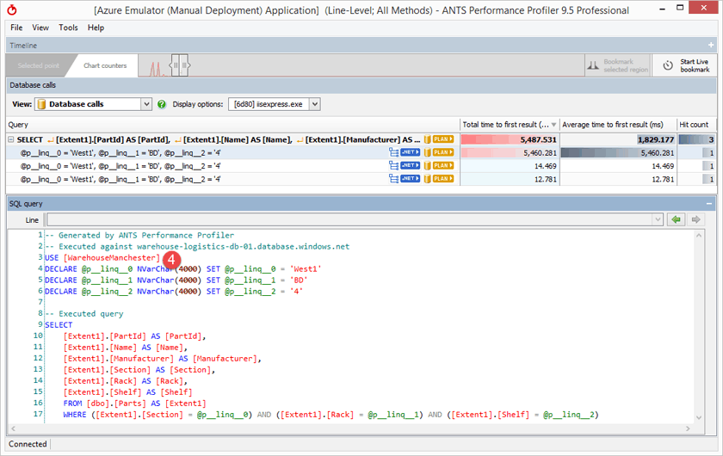Click the Bookmark selected region button label
Screen dimensions: 723x456
(x=626, y=65)
